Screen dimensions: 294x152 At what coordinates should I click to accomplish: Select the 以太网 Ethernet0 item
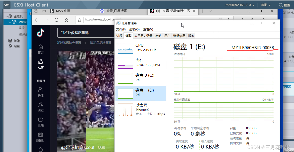(x=141, y=109)
